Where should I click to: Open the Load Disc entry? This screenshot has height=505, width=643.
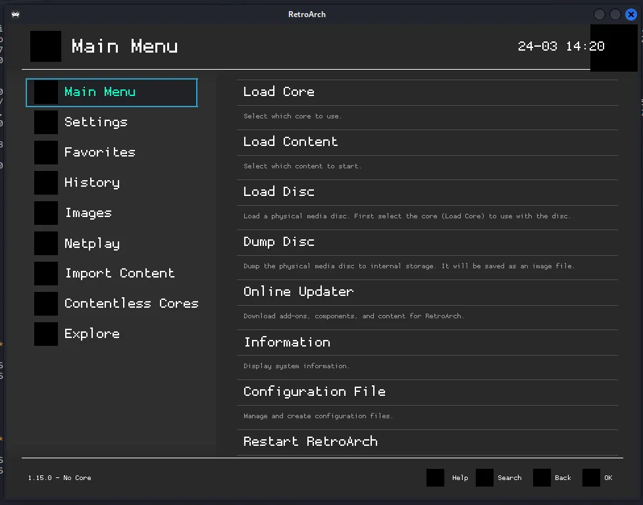click(x=279, y=192)
